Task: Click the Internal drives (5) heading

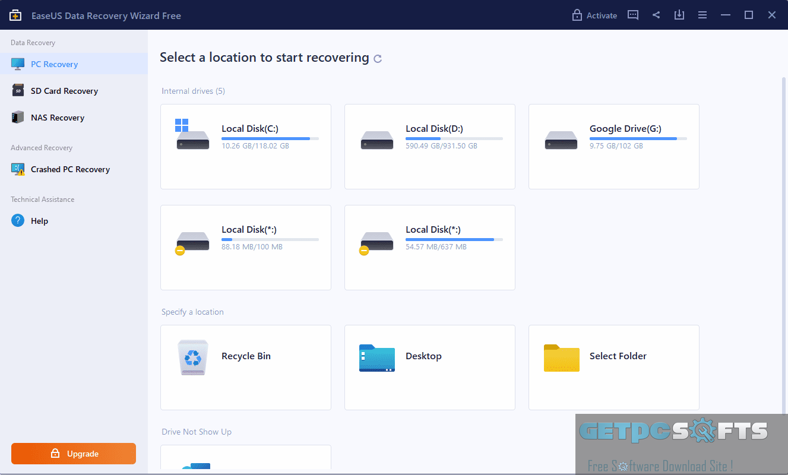Action: [193, 91]
